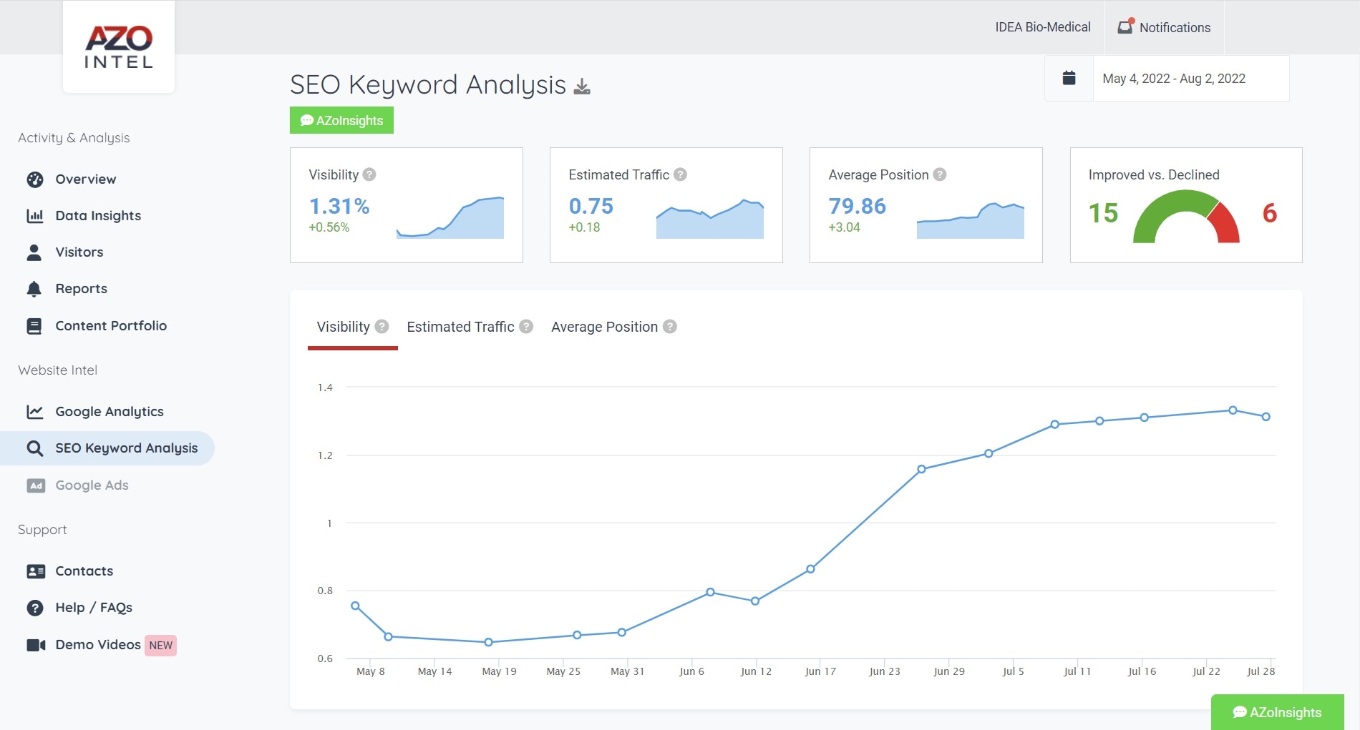This screenshot has height=730, width=1360.
Task: Open the Visibility chart tab
Action: click(344, 327)
